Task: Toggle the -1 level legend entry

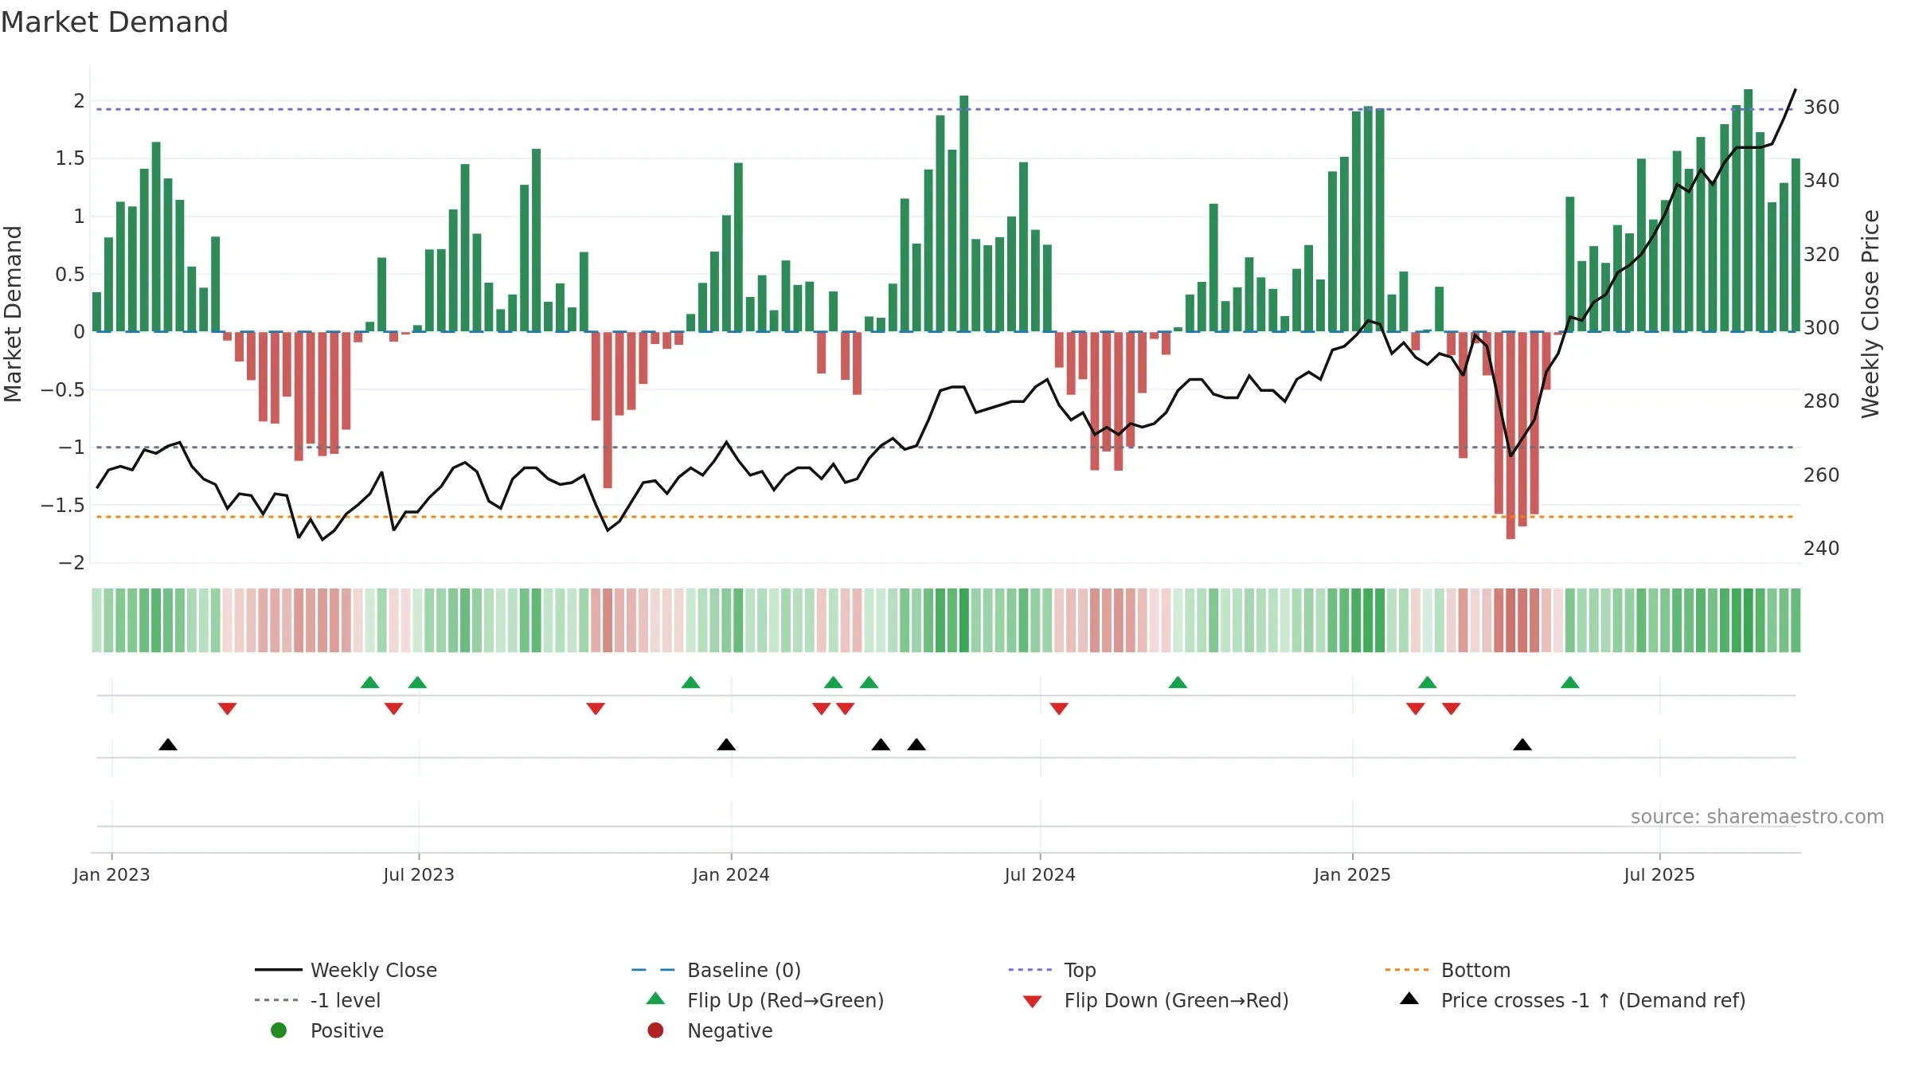Action: 318,1000
